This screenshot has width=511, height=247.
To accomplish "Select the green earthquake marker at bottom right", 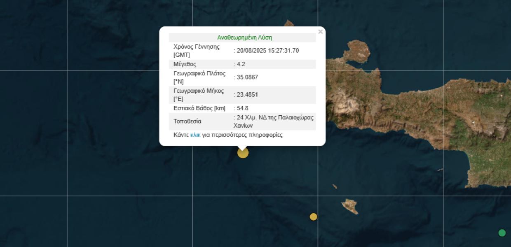I will [502, 233].
